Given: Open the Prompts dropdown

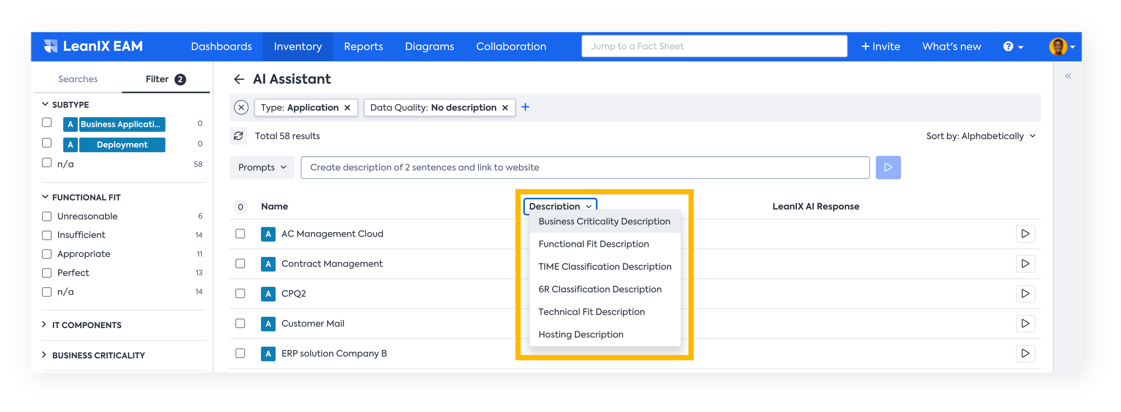Looking at the screenshot, I should point(262,167).
